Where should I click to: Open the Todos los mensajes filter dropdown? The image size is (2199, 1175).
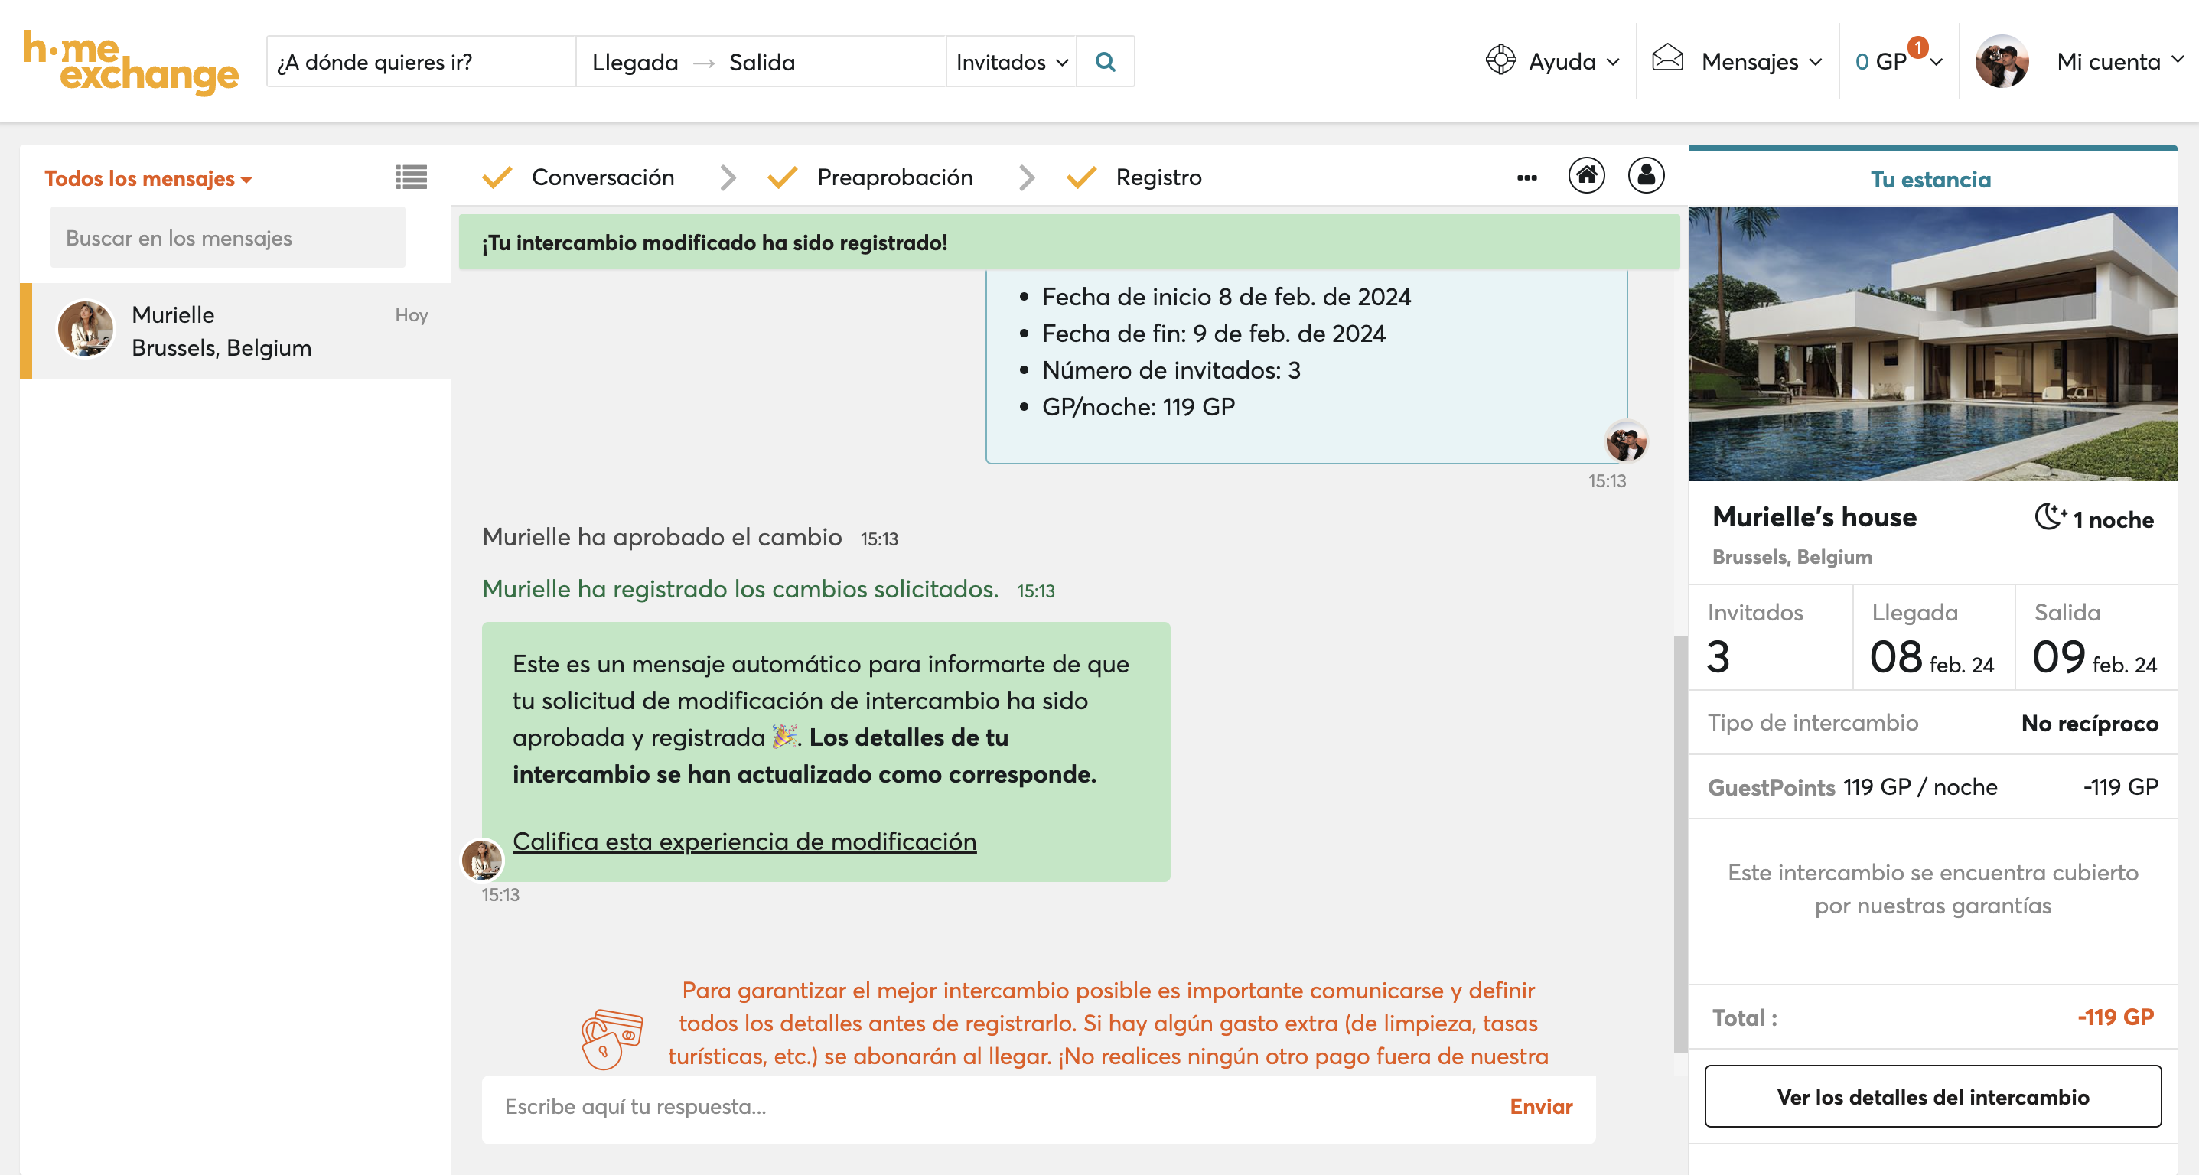(148, 178)
